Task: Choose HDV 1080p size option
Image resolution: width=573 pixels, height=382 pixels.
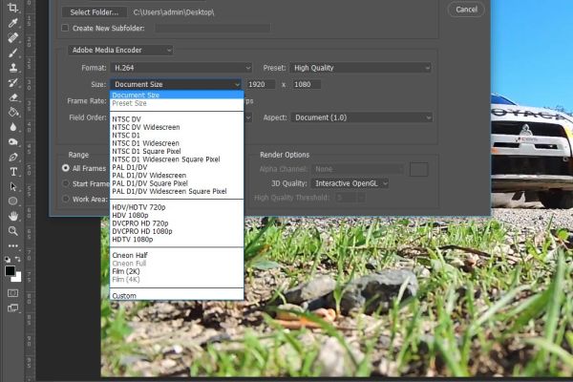Action: tap(177, 215)
